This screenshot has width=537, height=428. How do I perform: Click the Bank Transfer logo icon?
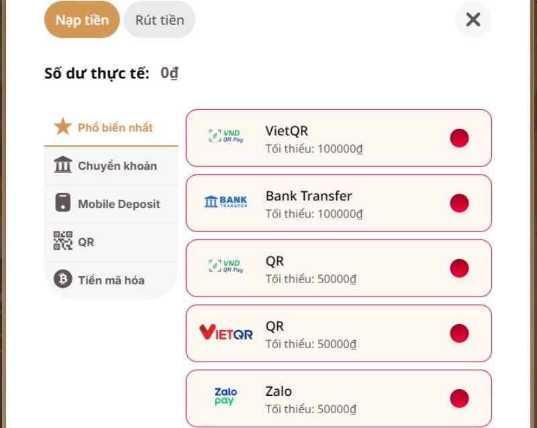coord(226,201)
